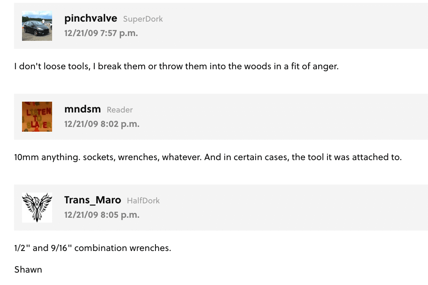The image size is (428, 285).
Task: Open pinchvalve's user profile name
Action: tap(91, 18)
